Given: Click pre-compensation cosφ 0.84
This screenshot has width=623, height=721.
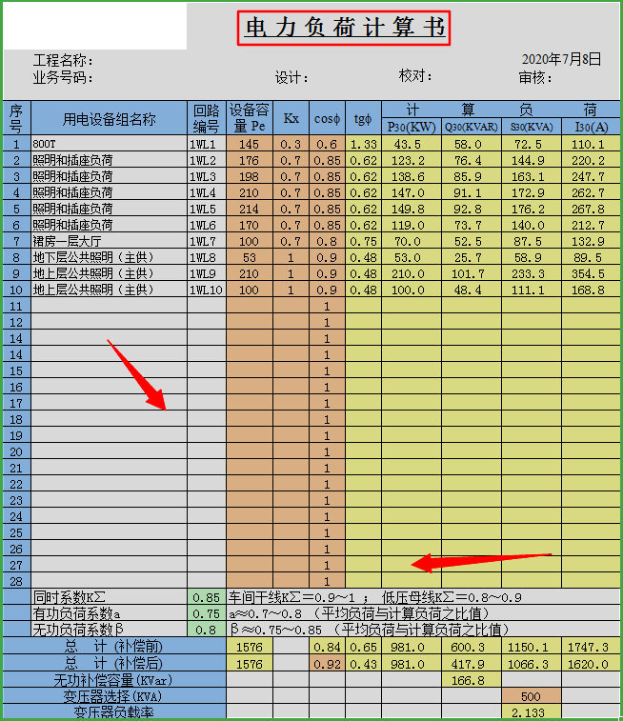Looking at the screenshot, I should (x=327, y=647).
